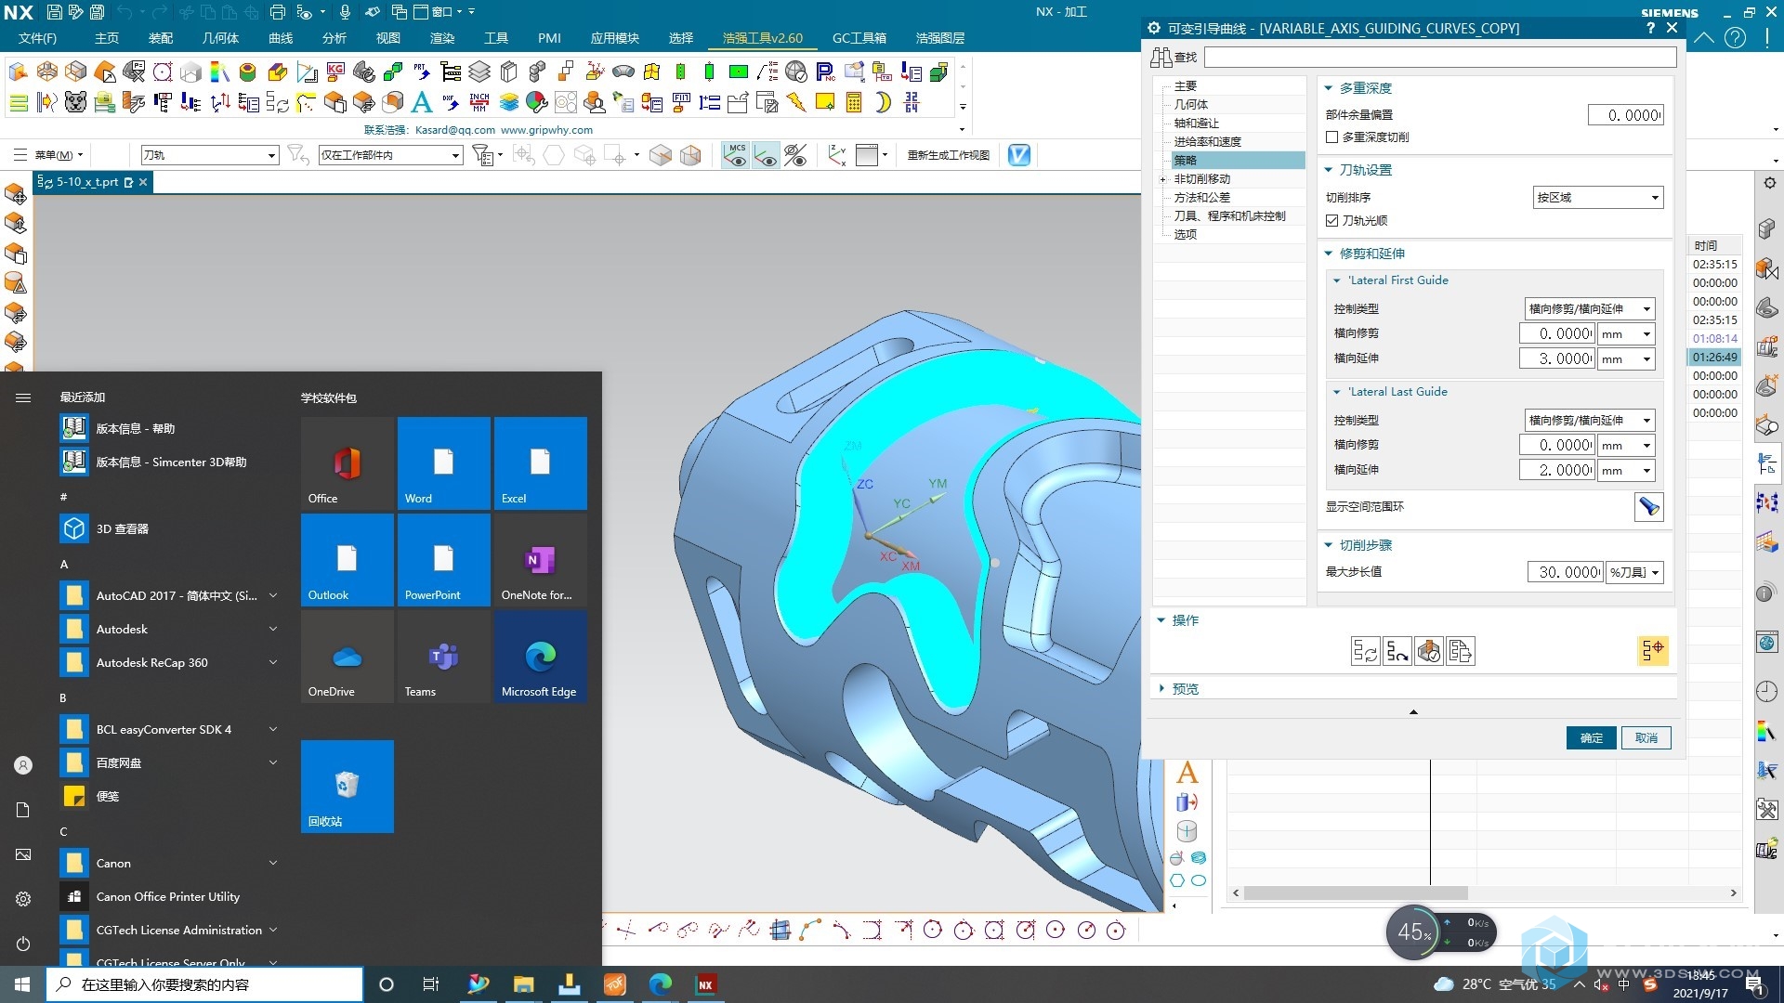This screenshot has width=1784, height=1003.
Task: Open the 文件(F) menu
Action: point(37,38)
